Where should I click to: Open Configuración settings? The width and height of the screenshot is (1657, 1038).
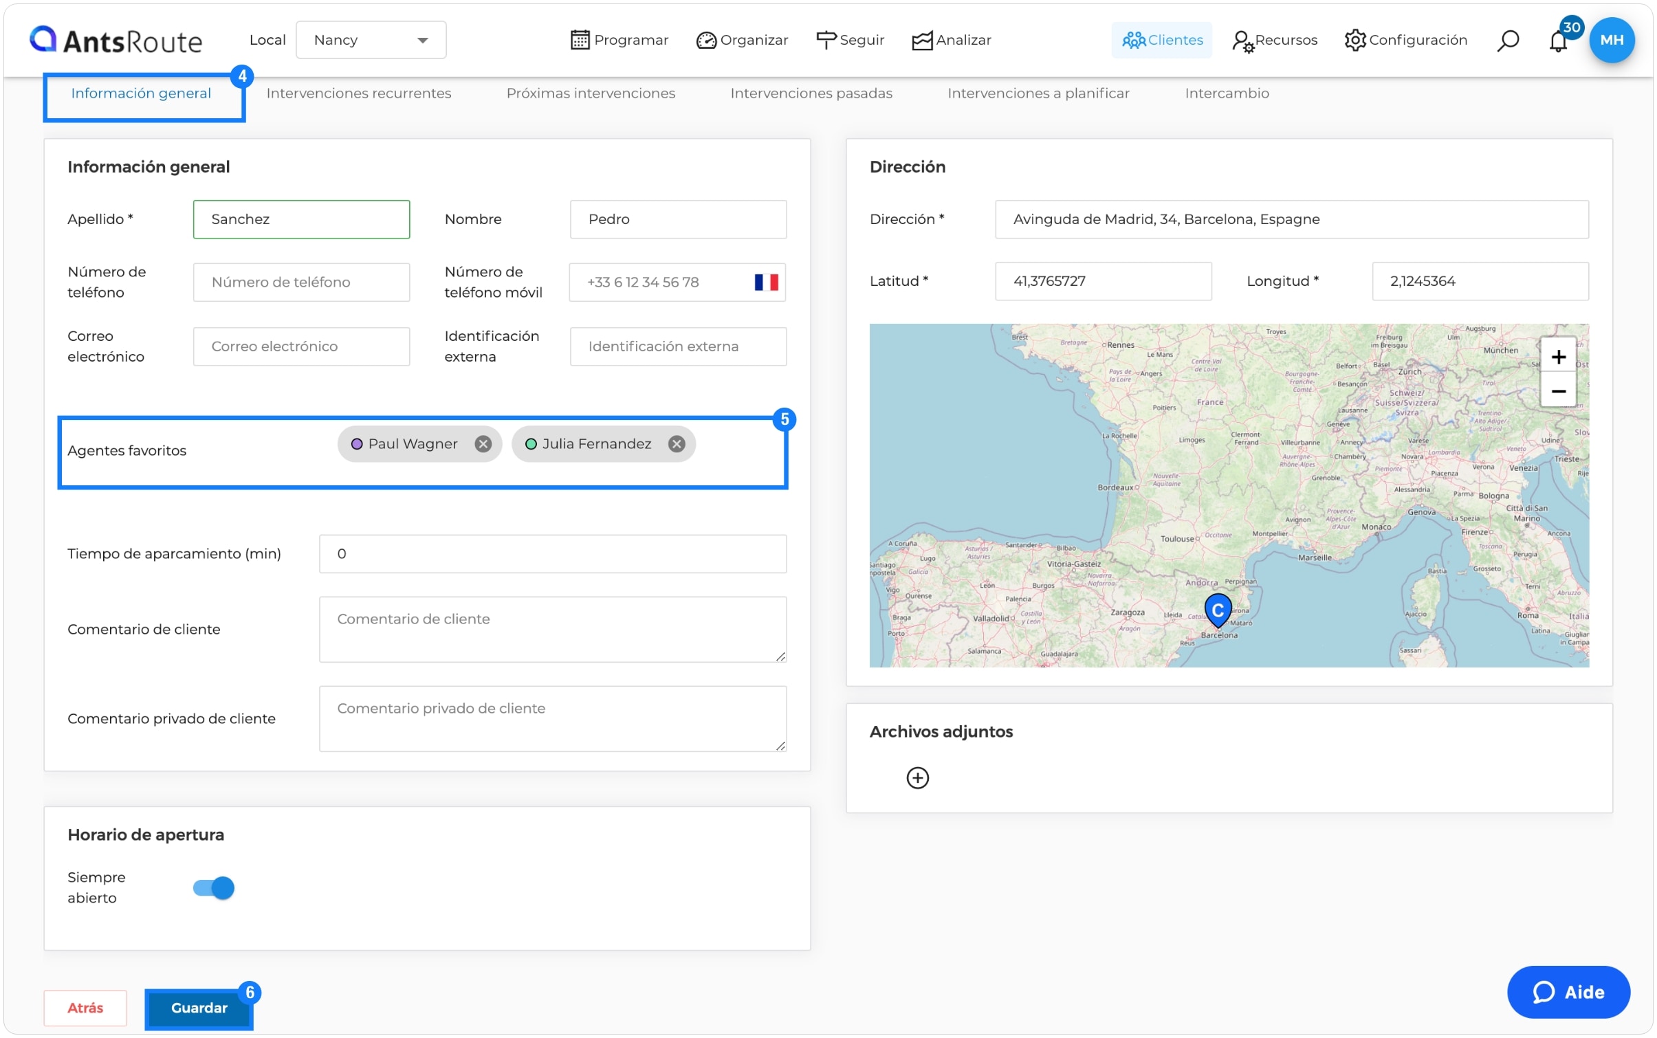[x=1406, y=40]
